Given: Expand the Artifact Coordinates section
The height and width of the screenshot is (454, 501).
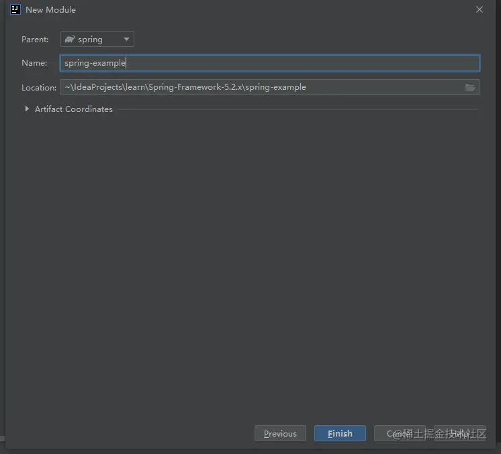Looking at the screenshot, I should 27,109.
